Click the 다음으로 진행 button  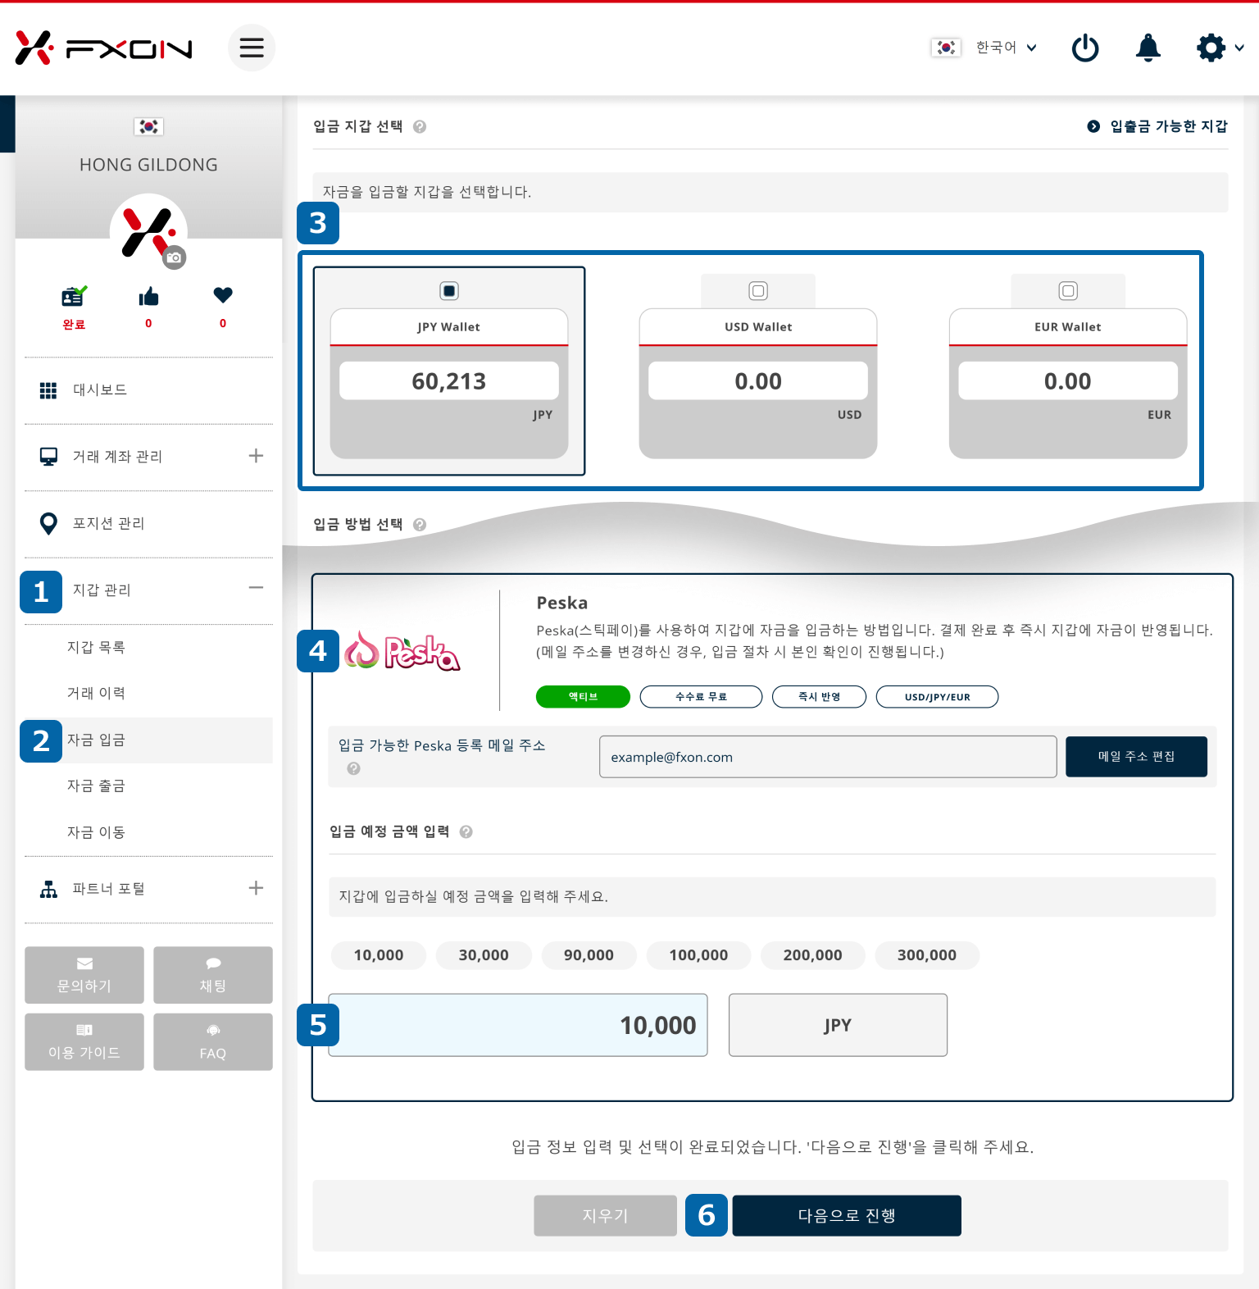tap(846, 1215)
